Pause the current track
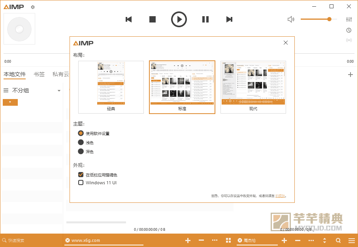 tap(205, 19)
